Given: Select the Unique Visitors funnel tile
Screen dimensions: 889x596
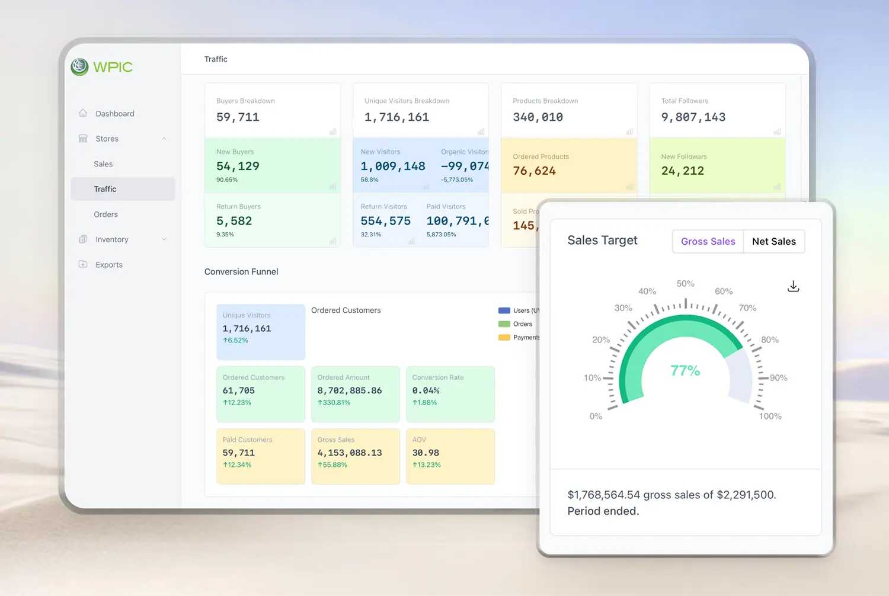Looking at the screenshot, I should [260, 332].
